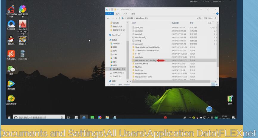This screenshot has width=258, height=138.
Task: Select LENOVO (D:) drive in sidebar
Action: click(x=118, y=73)
